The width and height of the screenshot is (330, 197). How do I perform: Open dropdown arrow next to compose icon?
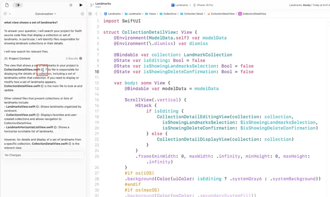(x=10, y=14)
